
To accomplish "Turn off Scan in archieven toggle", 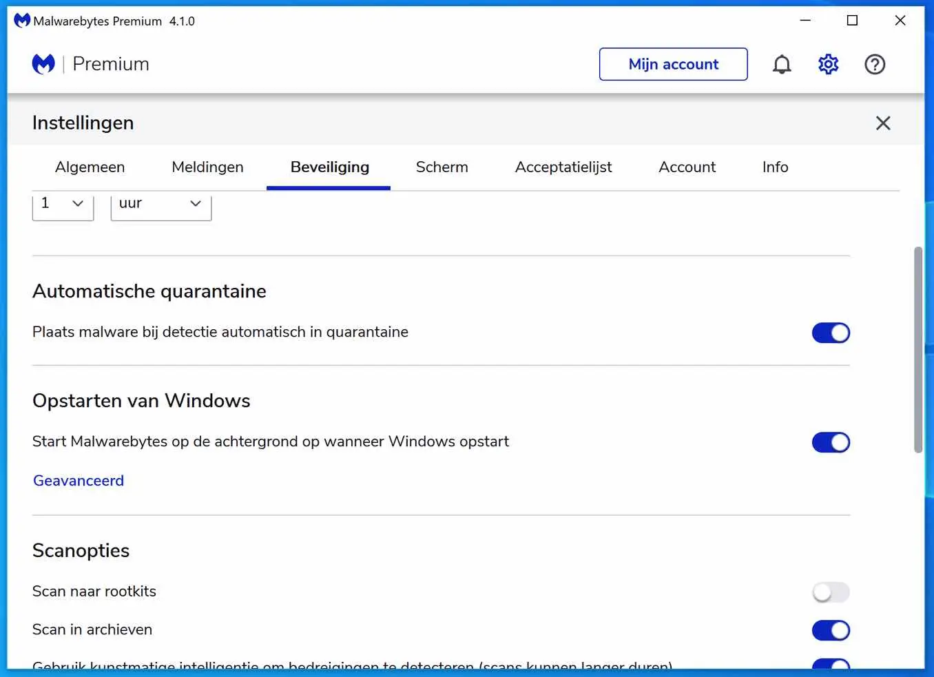I will tap(831, 630).
